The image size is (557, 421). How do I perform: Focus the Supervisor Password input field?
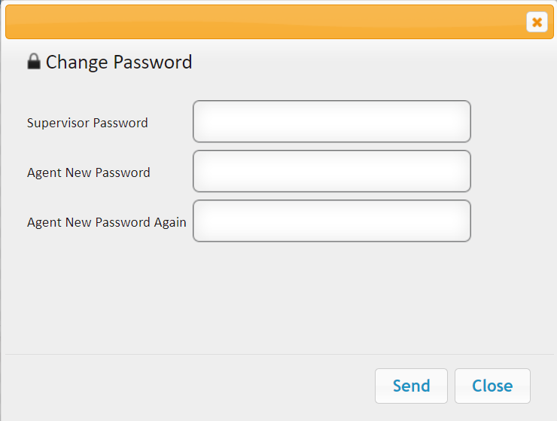coord(332,121)
